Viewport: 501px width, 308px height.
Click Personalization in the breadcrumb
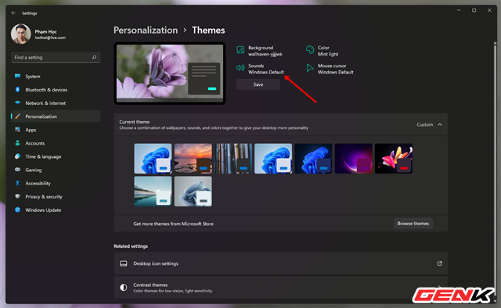click(x=146, y=30)
